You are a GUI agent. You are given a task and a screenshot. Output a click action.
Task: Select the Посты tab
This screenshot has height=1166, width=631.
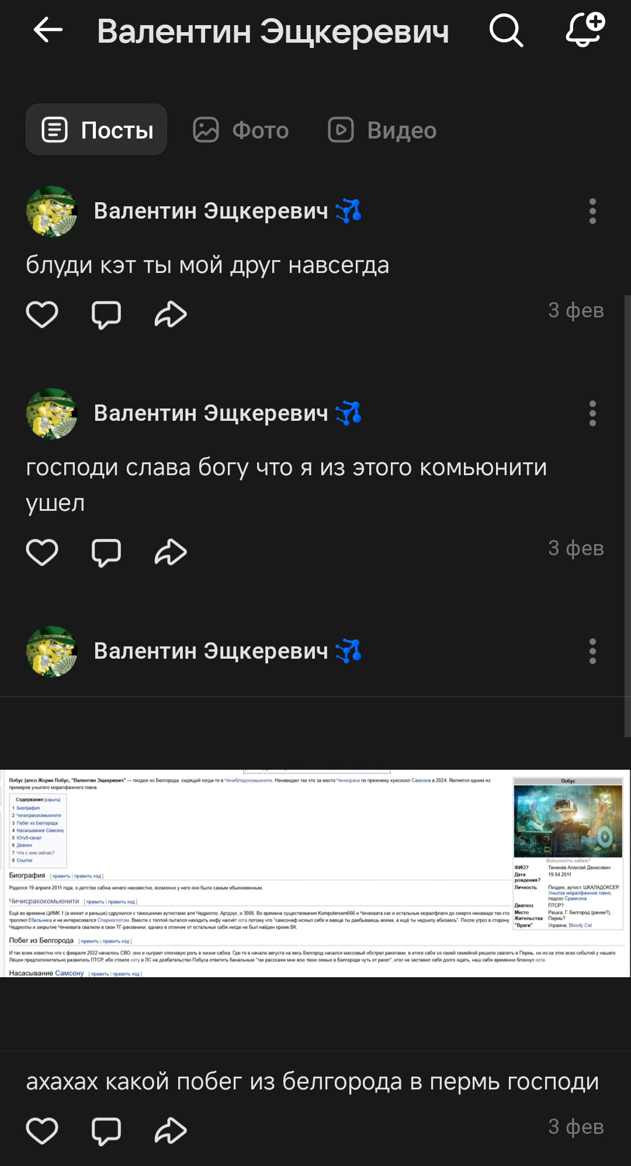(x=96, y=129)
